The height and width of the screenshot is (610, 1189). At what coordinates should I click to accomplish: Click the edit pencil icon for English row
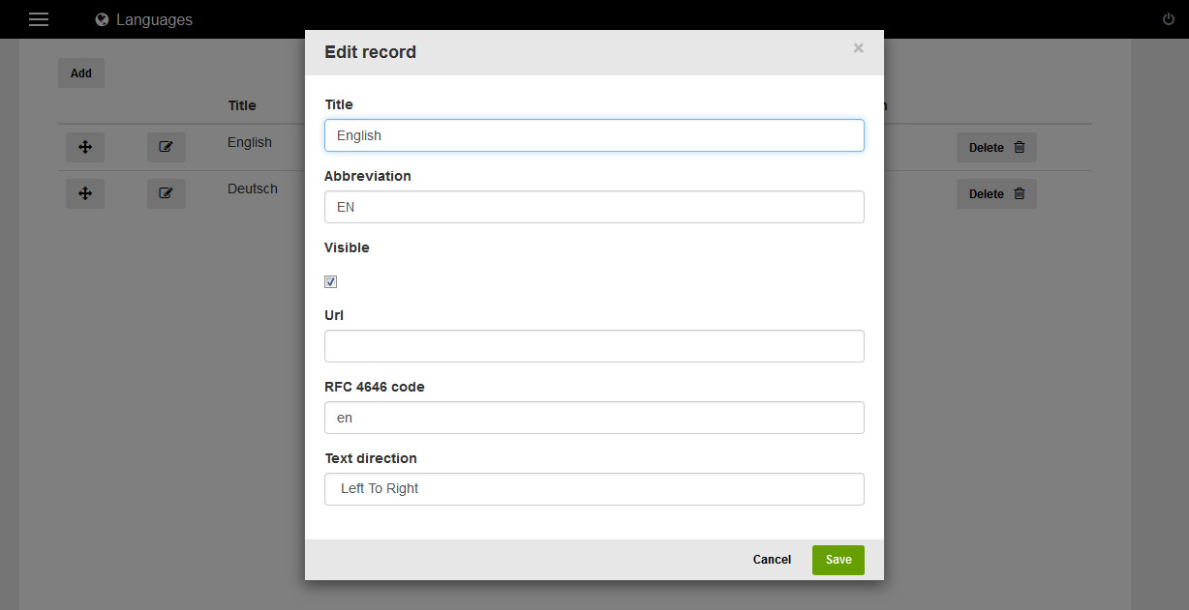[x=166, y=147]
